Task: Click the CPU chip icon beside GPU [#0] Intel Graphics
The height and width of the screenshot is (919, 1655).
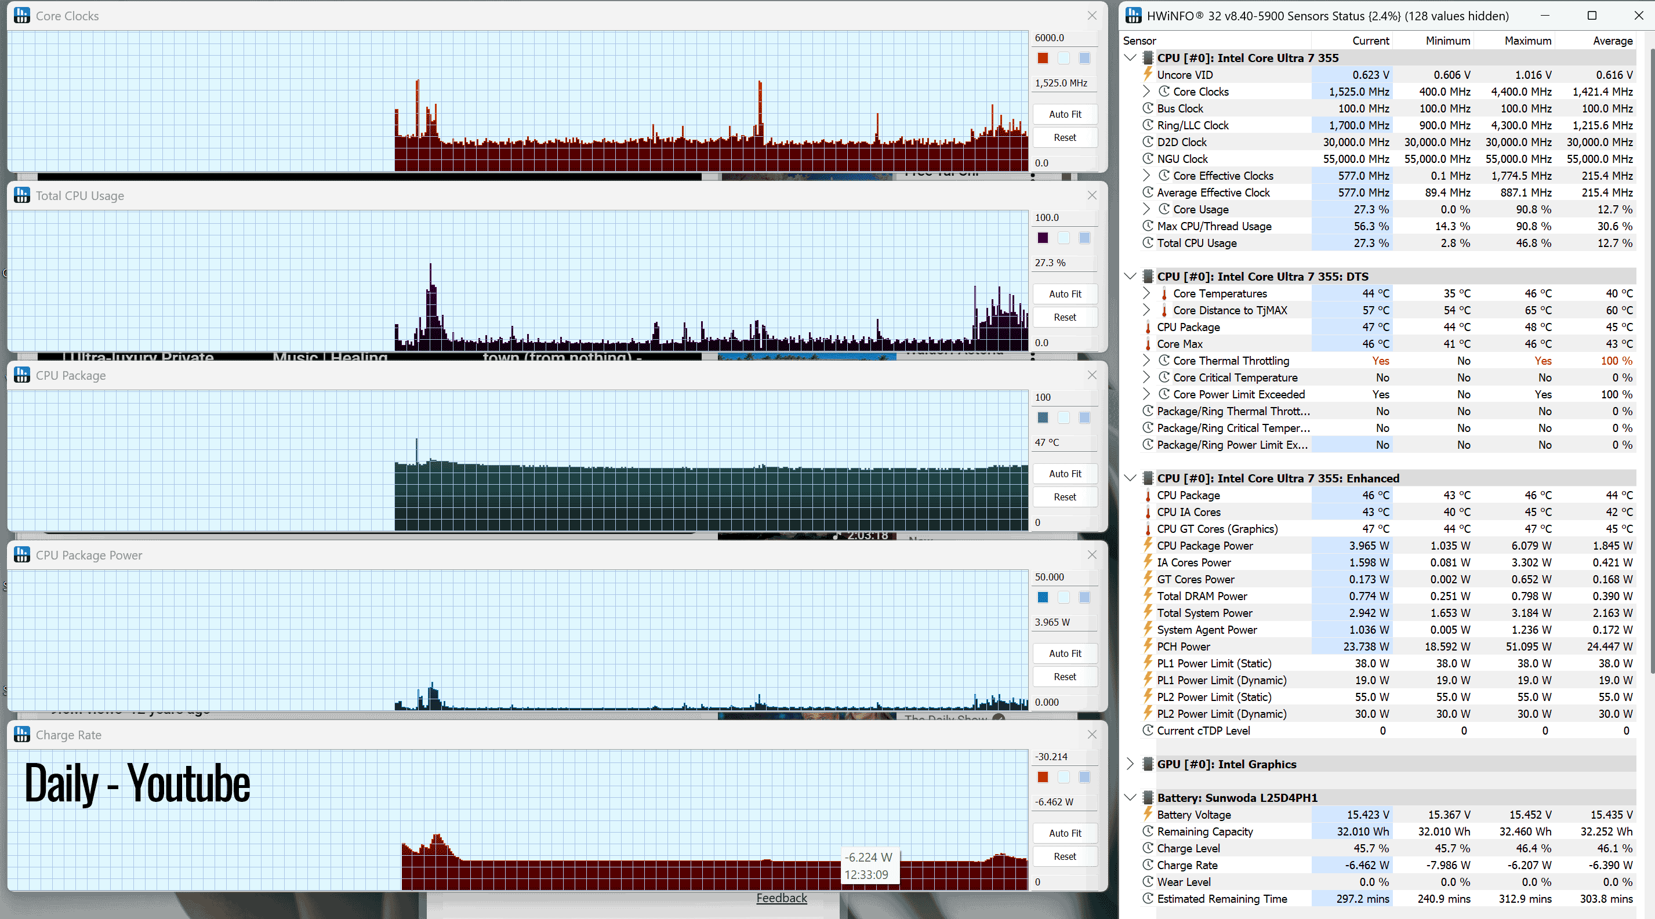Action: (1148, 764)
